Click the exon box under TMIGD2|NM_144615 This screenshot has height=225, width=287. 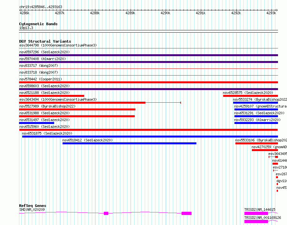pos(256,213)
